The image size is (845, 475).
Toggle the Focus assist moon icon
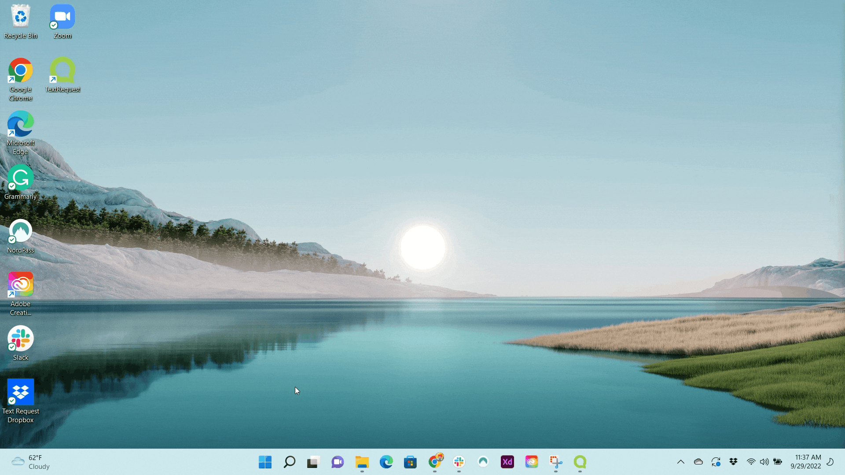830,462
